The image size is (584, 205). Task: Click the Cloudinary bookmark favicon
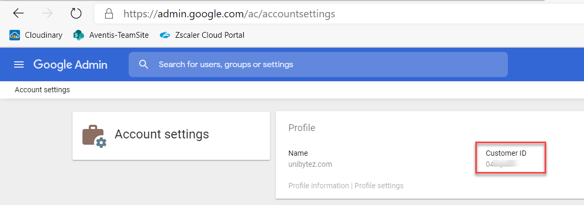pos(15,35)
